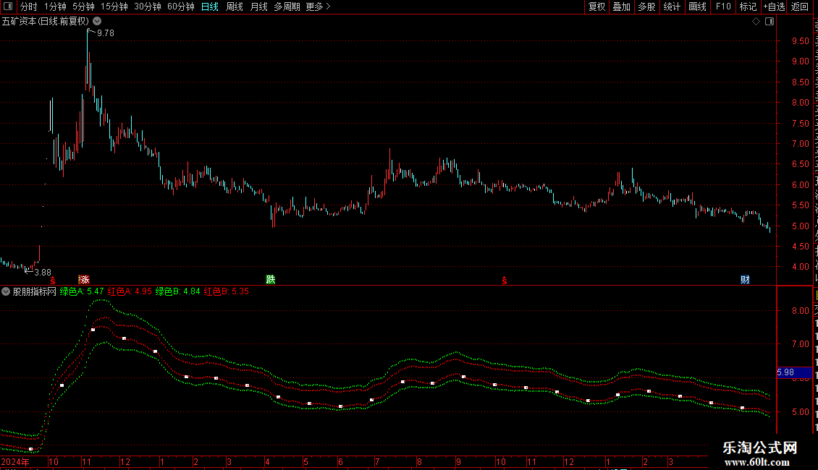Select the 日线 daily chart tab
Viewport: 818px width, 470px height.
tap(210, 7)
